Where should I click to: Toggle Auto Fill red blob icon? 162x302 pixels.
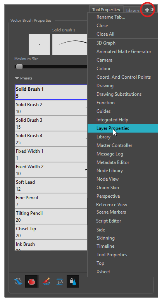coord(32,281)
